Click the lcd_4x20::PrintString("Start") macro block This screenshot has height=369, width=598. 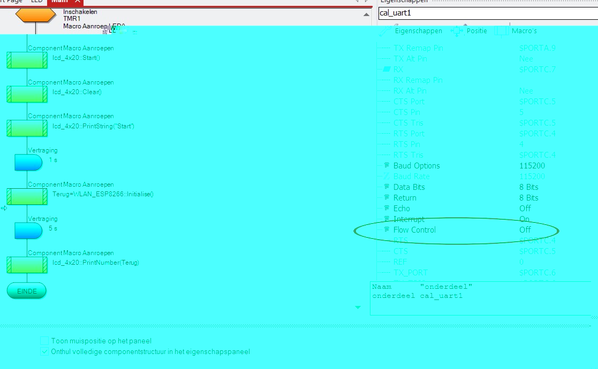point(27,128)
